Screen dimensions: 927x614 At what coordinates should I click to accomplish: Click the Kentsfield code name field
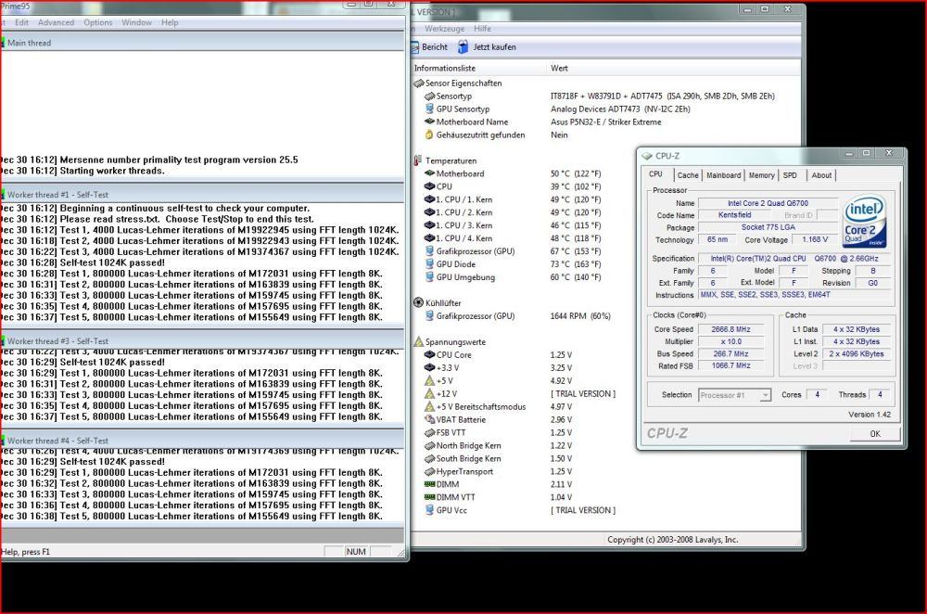[734, 215]
